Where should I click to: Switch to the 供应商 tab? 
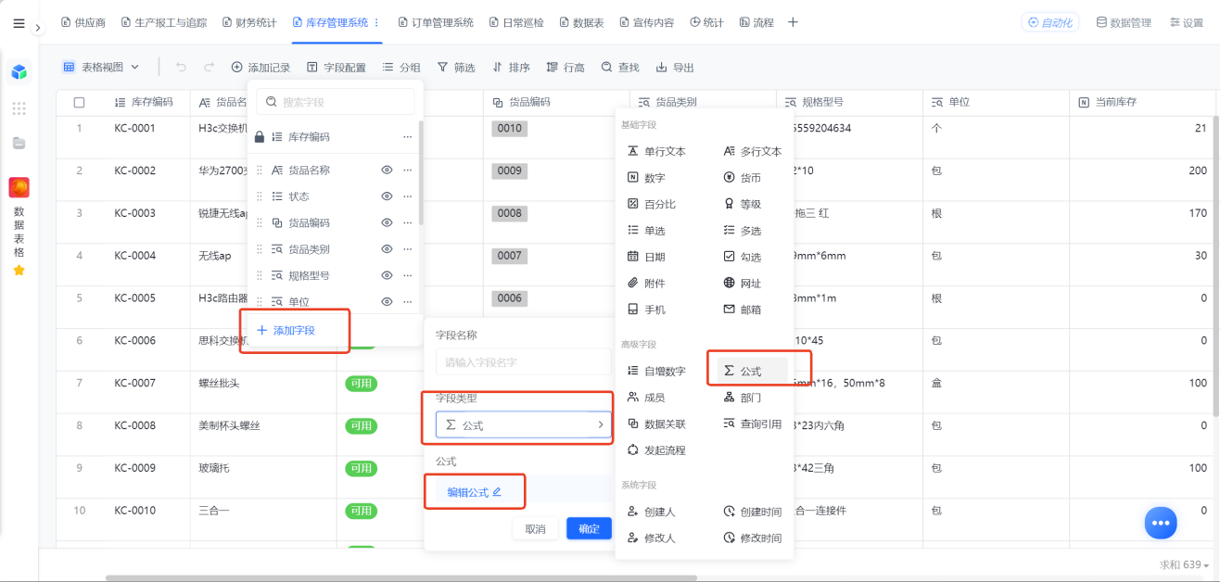[83, 22]
